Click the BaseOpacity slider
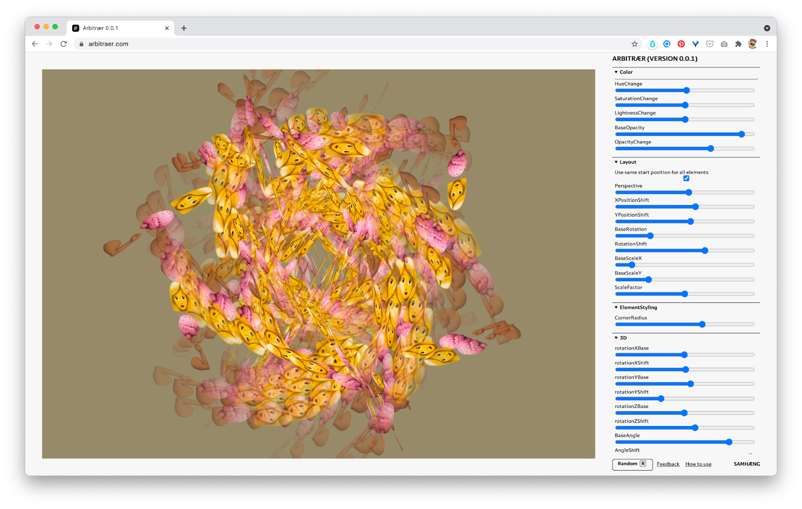The height and width of the screenshot is (509, 802). click(684, 134)
